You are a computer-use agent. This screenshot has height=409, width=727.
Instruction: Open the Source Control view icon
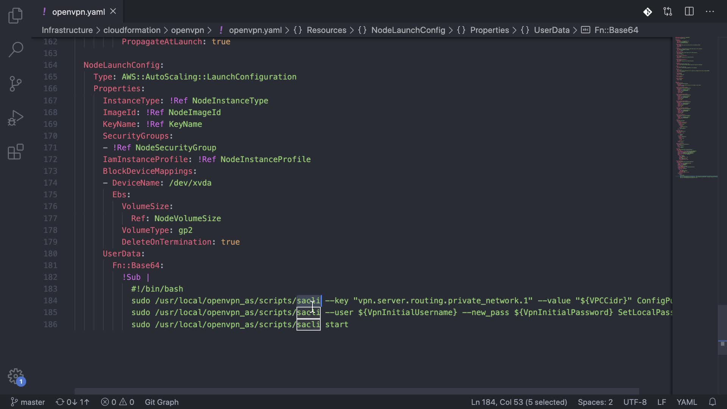(16, 84)
